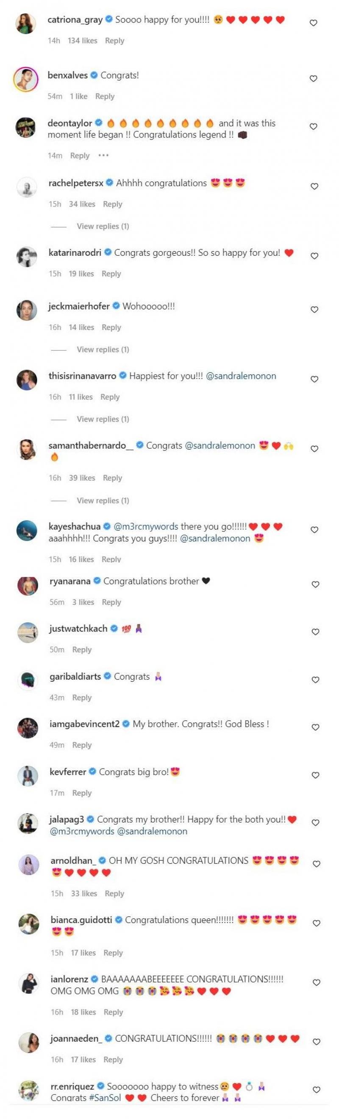Screen dimensions: 339x1119
Task: Toggle like on kevferrer's comment
Action: point(316,775)
